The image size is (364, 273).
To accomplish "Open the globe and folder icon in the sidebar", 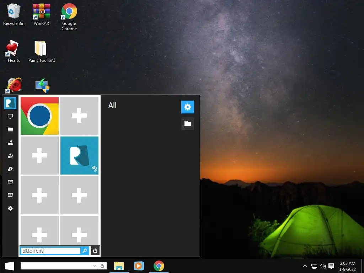I will tap(10, 156).
